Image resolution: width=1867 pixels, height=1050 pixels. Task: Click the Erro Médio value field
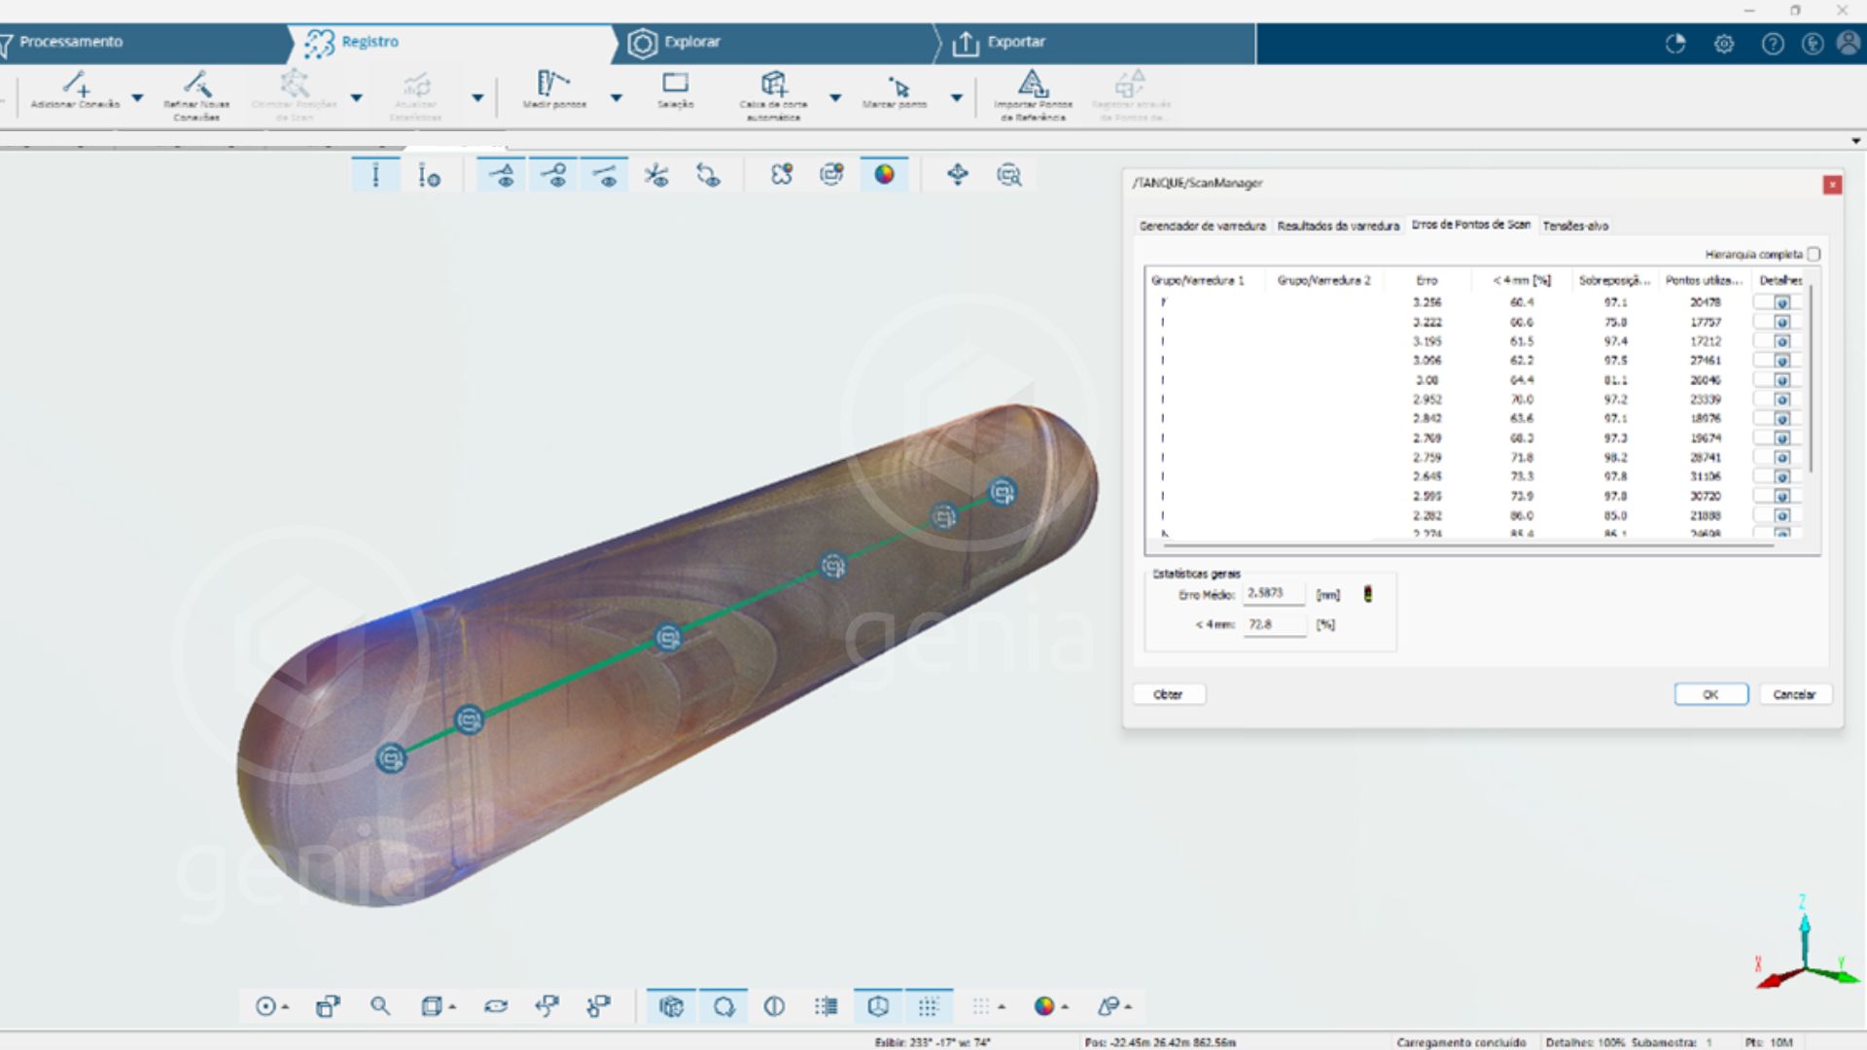click(1274, 593)
